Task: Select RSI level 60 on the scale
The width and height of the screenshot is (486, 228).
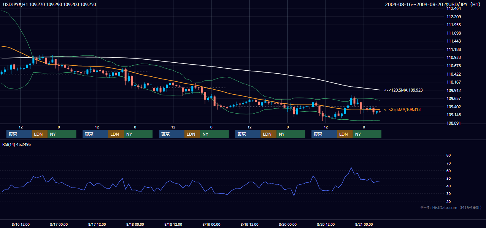Action: coord(448,171)
